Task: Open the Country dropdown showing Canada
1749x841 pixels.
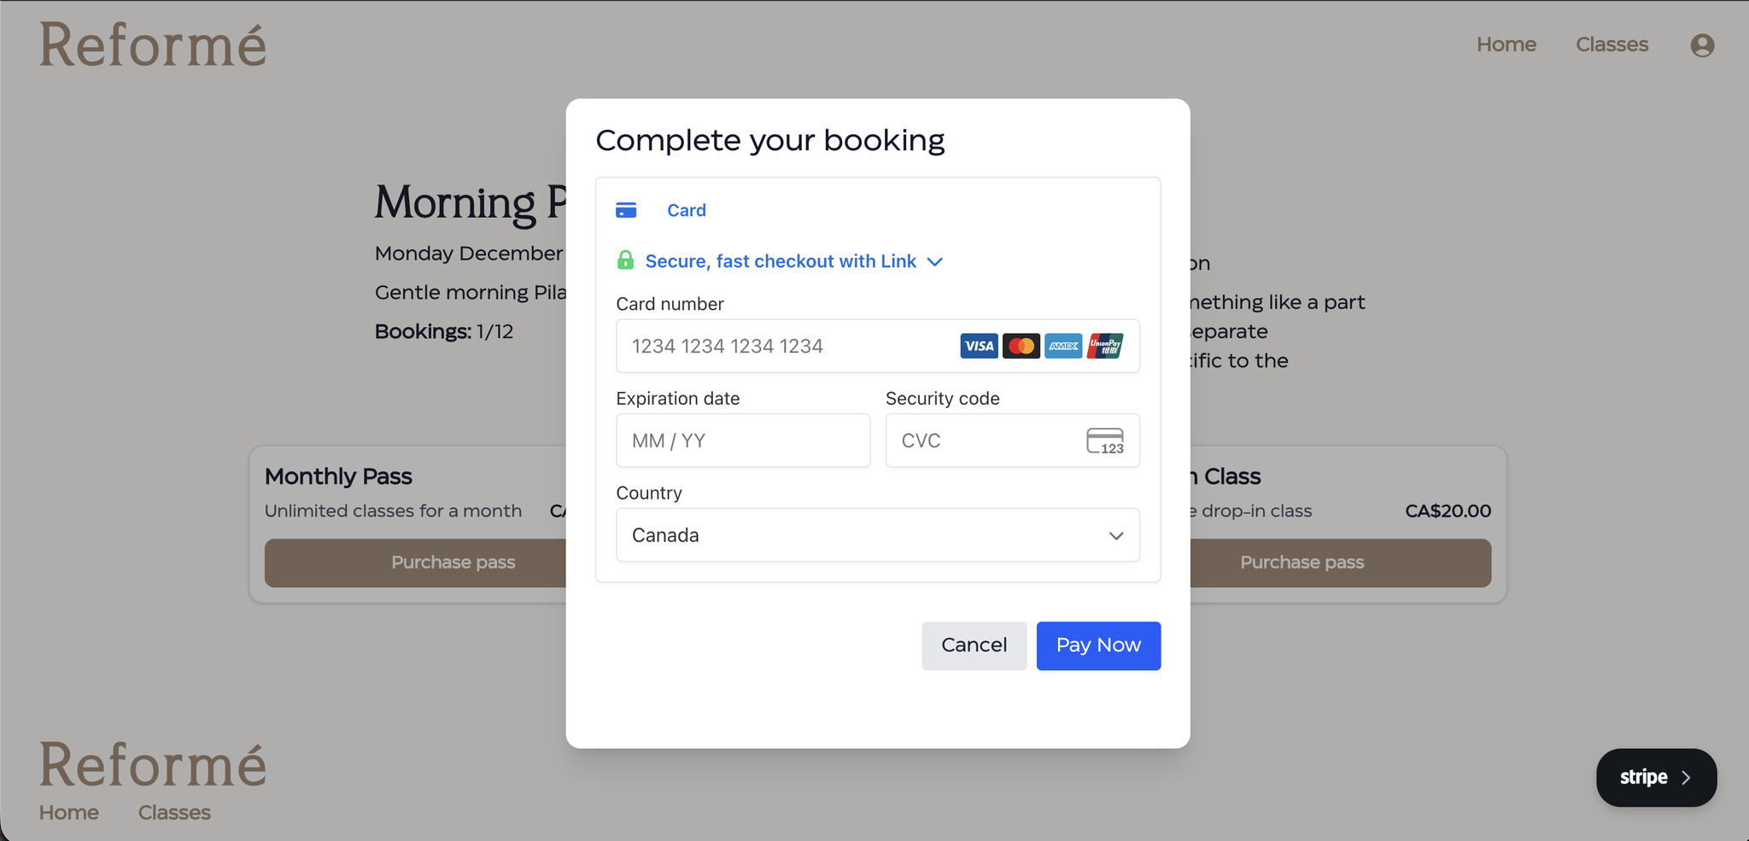Action: (x=877, y=535)
